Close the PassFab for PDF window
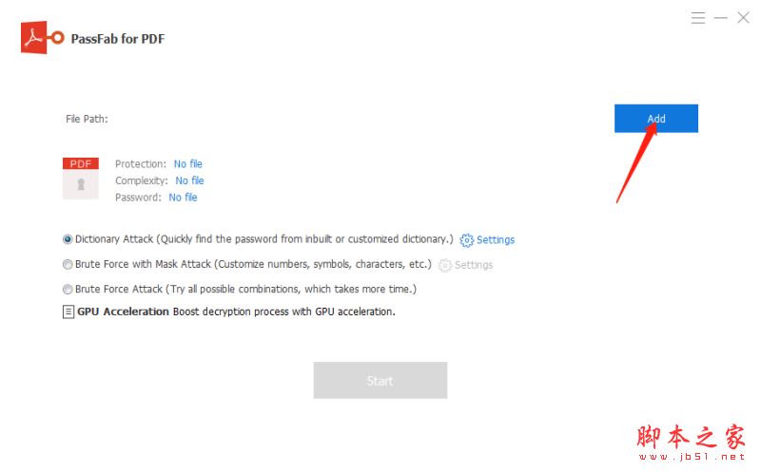 [744, 18]
